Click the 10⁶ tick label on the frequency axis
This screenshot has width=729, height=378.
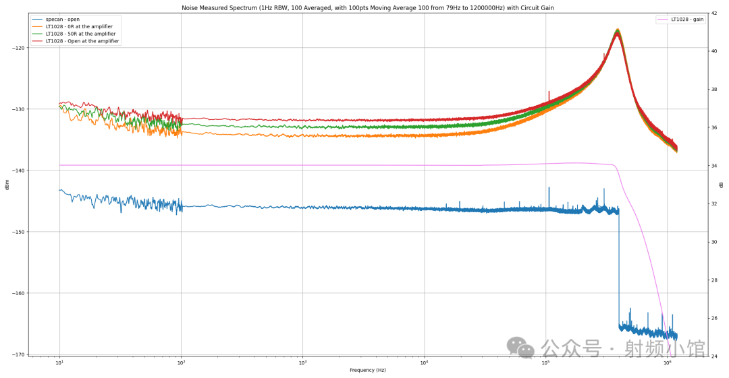[667, 363]
